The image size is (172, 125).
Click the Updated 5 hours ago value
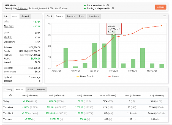point(35,77)
